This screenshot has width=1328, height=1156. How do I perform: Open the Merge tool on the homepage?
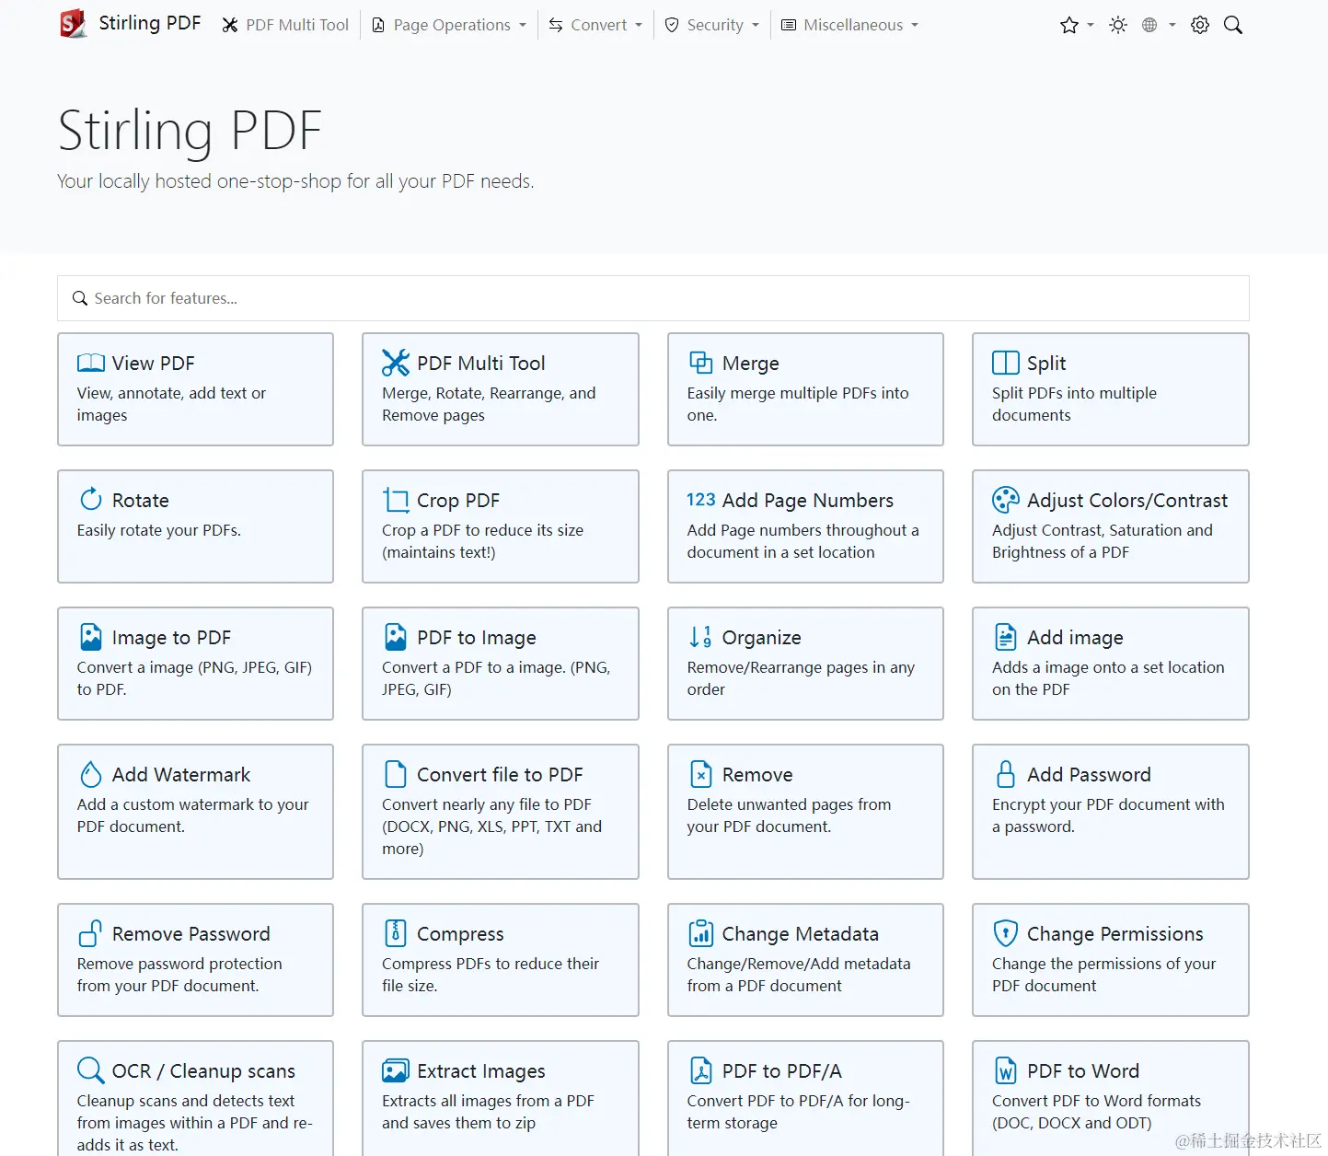[804, 389]
